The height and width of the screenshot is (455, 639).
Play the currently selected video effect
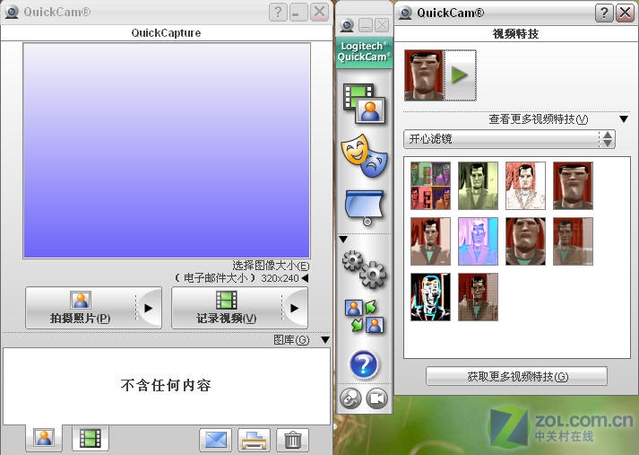click(460, 75)
